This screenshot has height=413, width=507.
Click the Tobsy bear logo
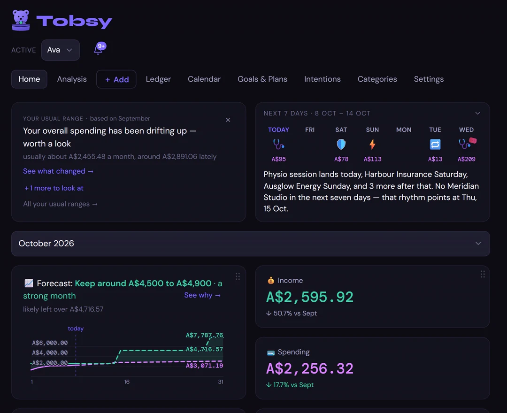(x=21, y=20)
